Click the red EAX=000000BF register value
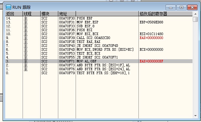201x122 pixels. tap(151, 61)
